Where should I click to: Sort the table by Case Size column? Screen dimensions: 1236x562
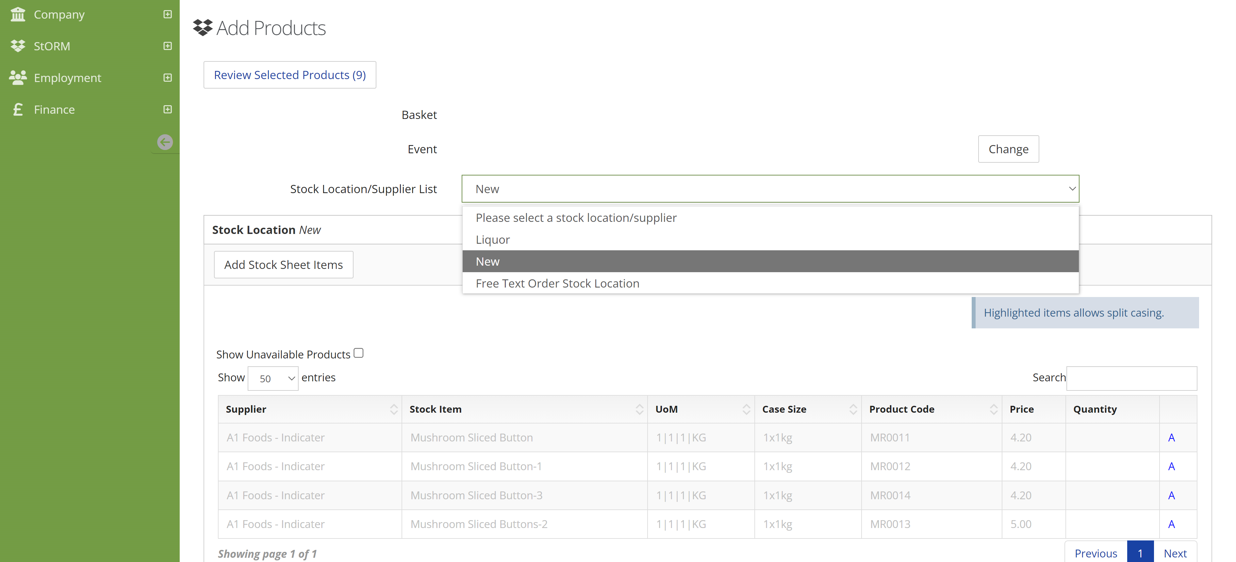808,409
